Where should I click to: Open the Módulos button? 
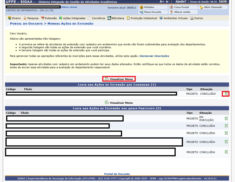[149, 7]
